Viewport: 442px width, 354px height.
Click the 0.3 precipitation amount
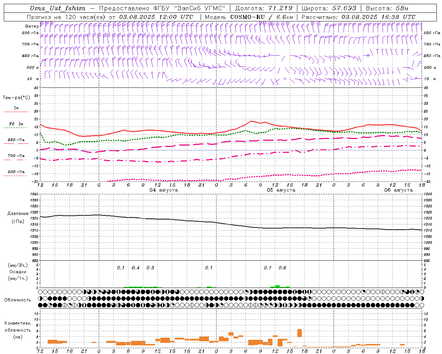coord(150,268)
